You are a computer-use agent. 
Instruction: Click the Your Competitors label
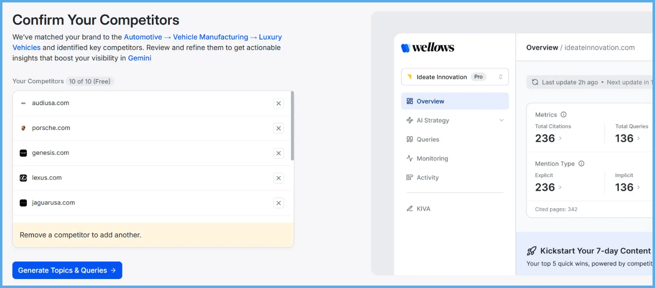pyautogui.click(x=38, y=81)
